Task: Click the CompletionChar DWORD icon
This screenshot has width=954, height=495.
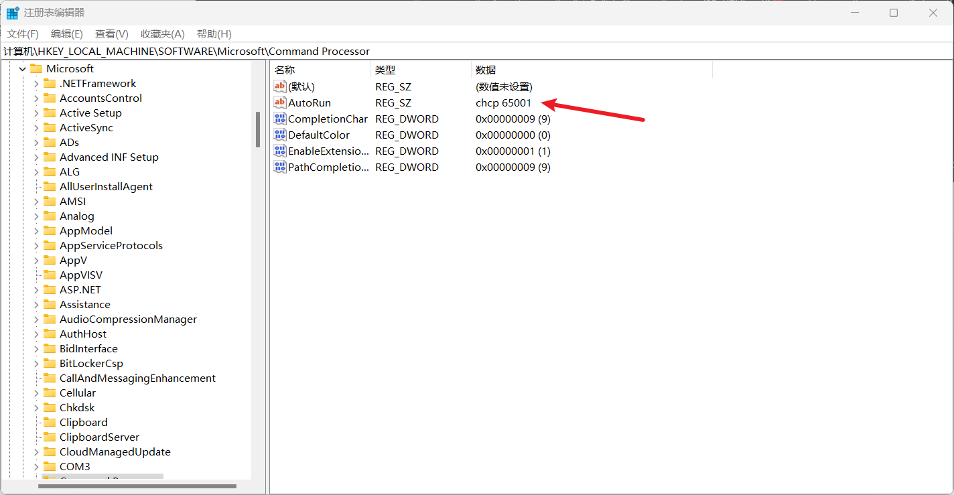Action: point(280,119)
